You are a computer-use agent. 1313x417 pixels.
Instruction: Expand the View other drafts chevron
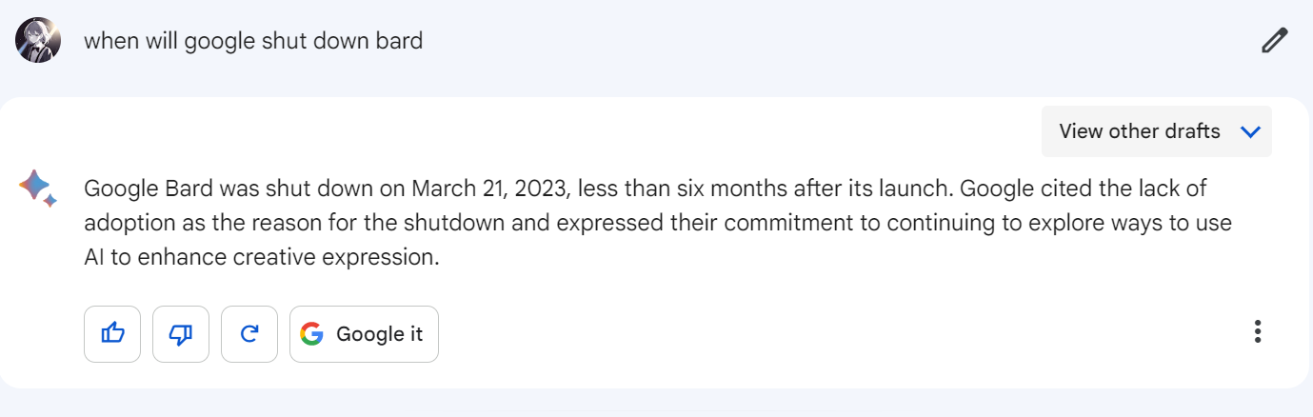click(1251, 131)
